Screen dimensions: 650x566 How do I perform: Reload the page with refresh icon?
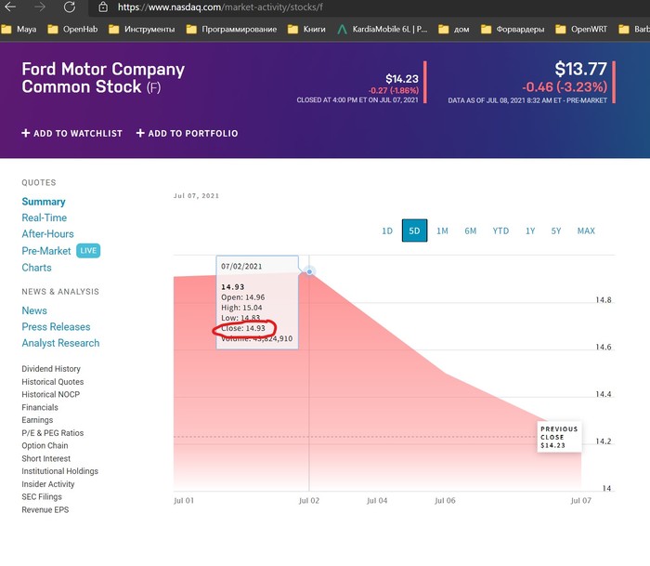(x=70, y=7)
